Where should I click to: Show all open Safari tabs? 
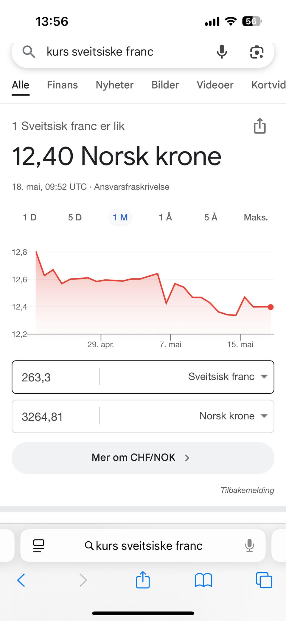click(x=264, y=580)
